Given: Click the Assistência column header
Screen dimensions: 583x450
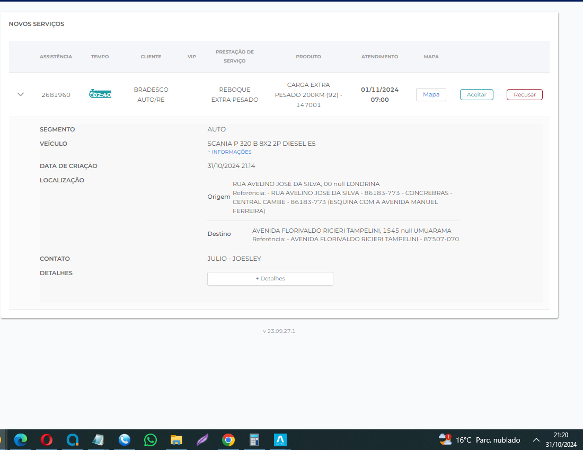Looking at the screenshot, I should pos(56,57).
